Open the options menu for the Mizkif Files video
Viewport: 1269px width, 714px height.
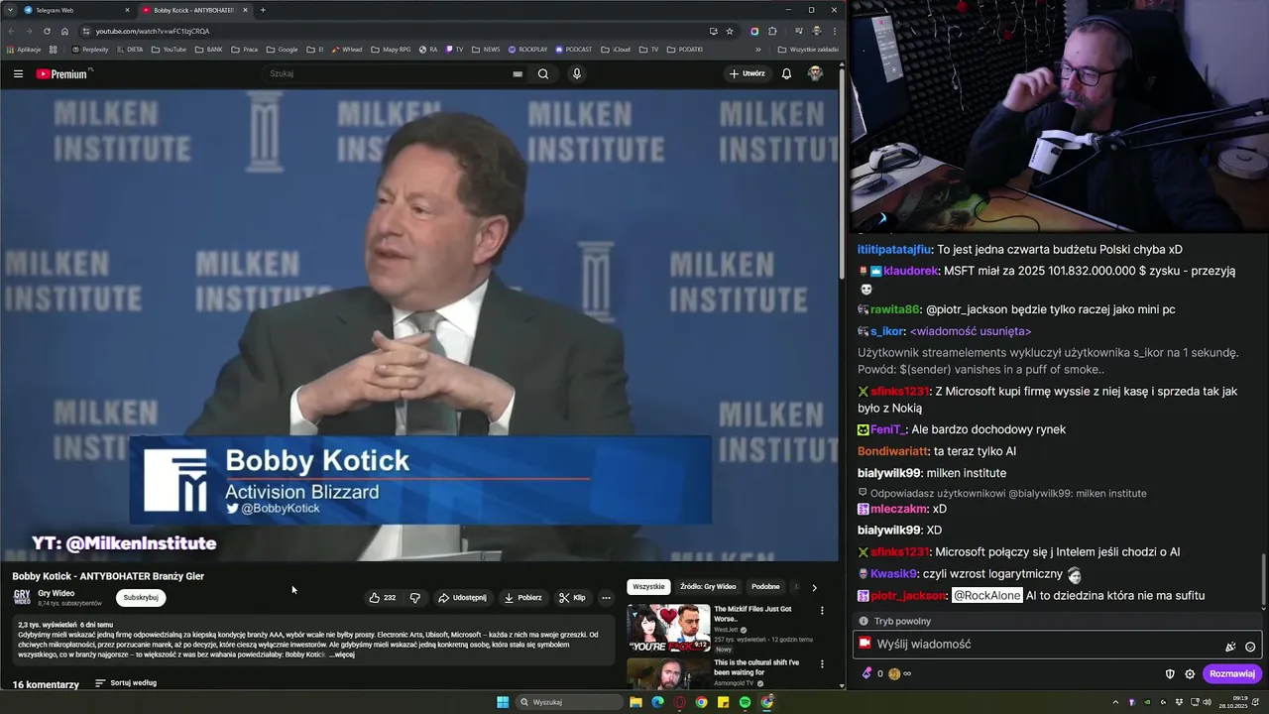point(821,611)
